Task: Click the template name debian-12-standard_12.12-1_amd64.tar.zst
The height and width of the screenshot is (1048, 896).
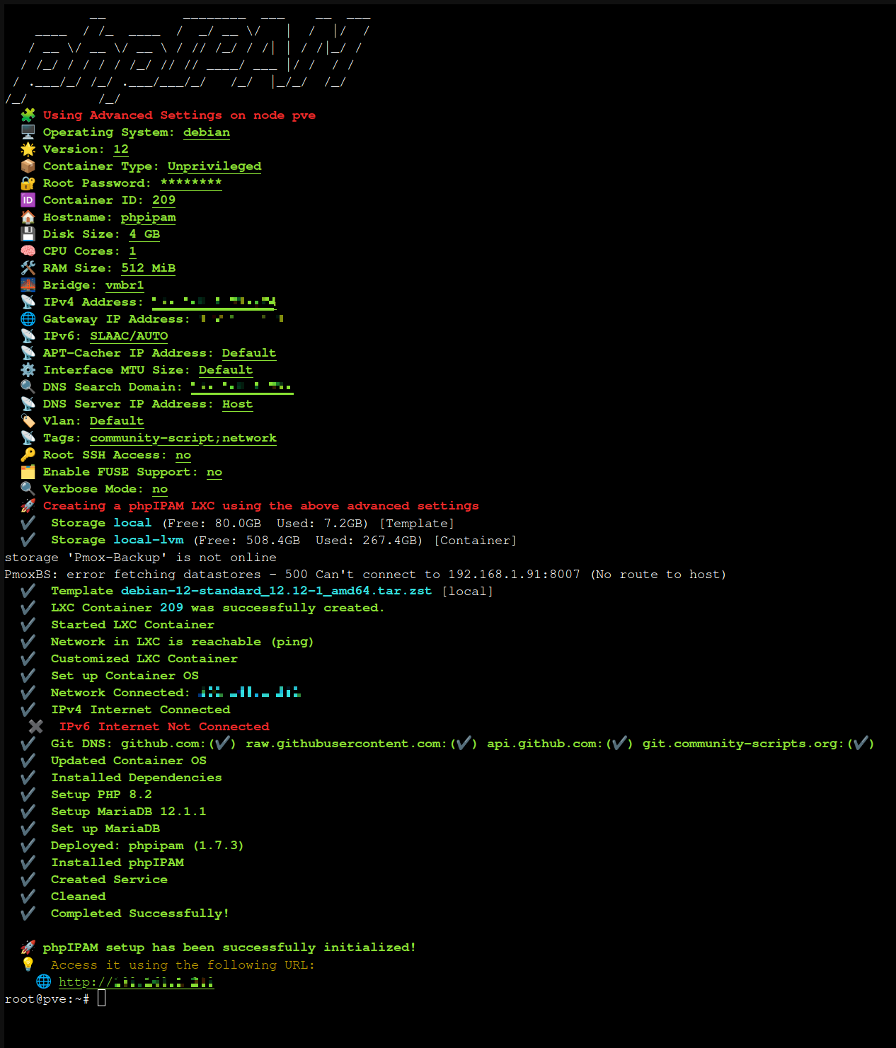Action: [x=276, y=591]
